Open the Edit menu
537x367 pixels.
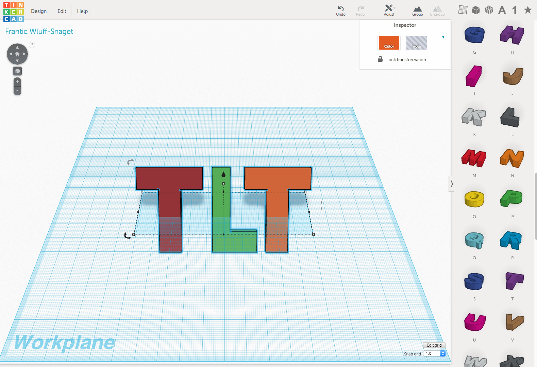[x=62, y=11]
